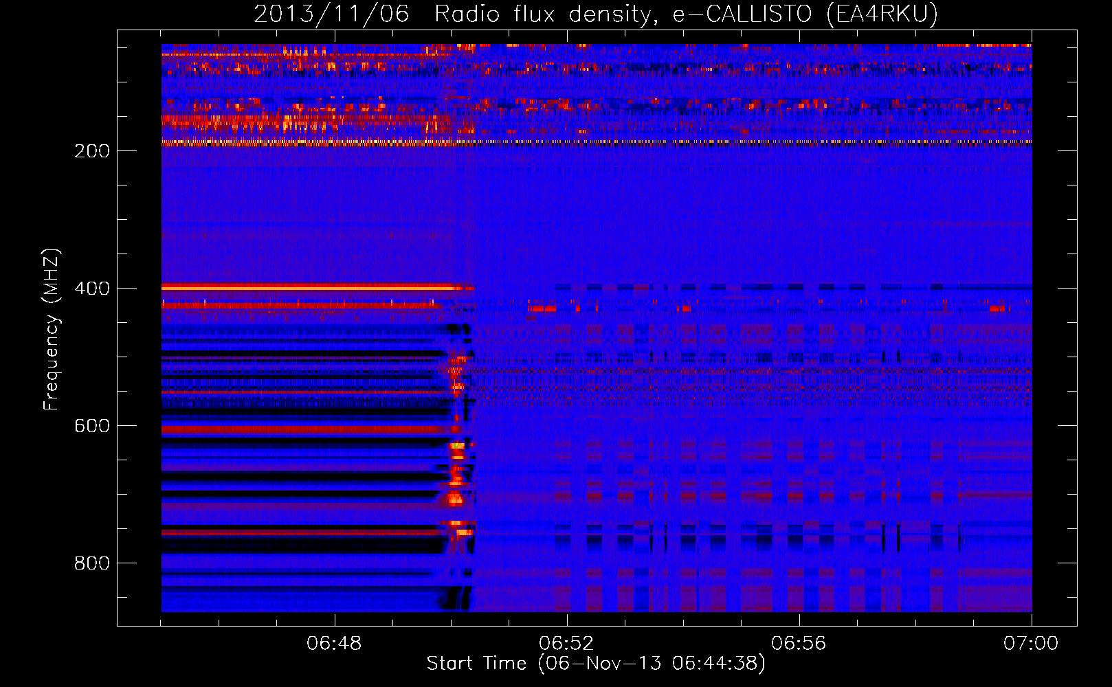Click the 07:00 time tick label
The width and height of the screenshot is (1112, 687).
[1031, 644]
